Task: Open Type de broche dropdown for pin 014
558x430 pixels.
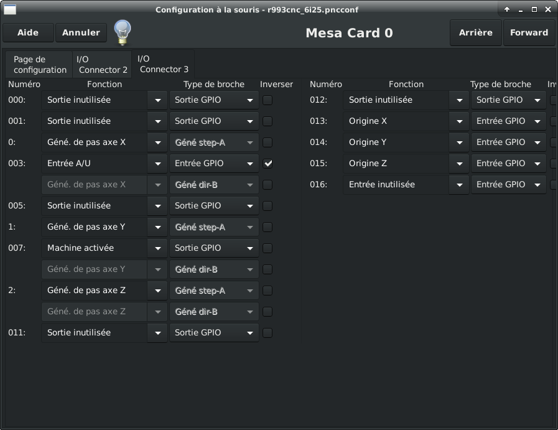Action: pos(508,143)
